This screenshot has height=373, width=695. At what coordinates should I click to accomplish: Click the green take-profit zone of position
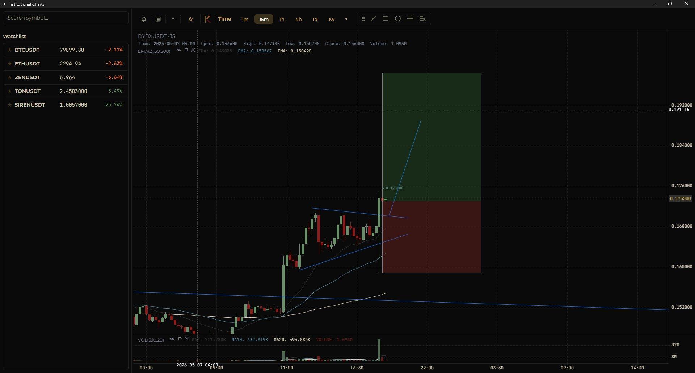[431, 137]
